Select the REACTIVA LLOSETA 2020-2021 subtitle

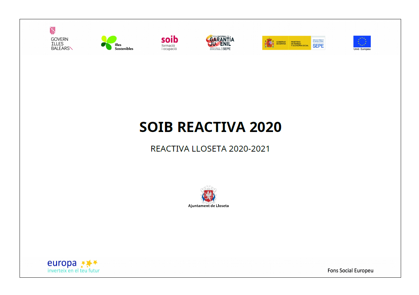pos(210,149)
